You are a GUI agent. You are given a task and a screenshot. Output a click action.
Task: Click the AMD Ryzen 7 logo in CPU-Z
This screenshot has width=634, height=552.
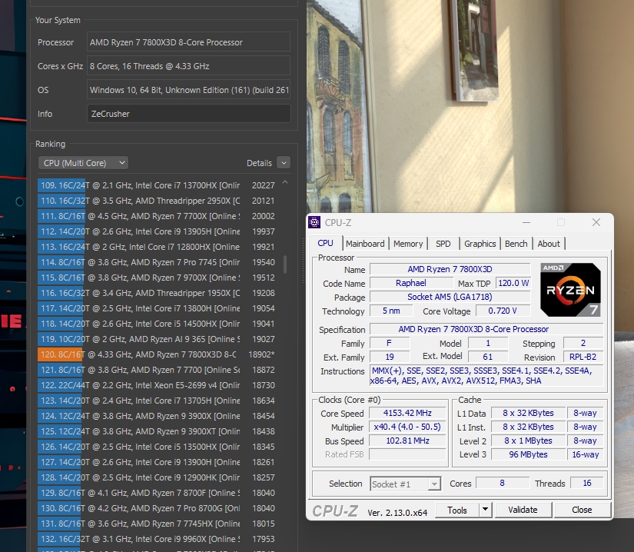570,290
